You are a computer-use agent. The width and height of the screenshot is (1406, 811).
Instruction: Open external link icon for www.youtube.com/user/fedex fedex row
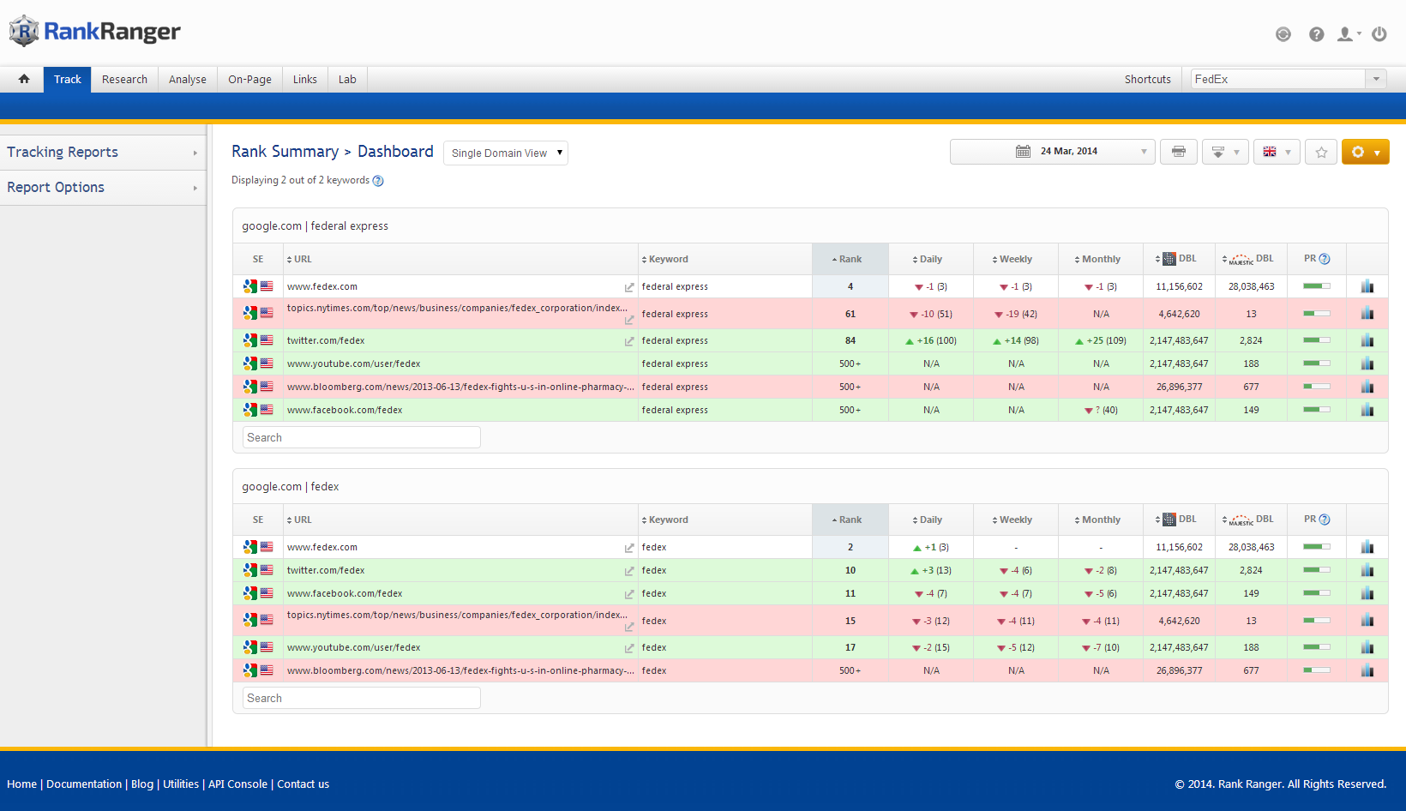[x=629, y=648]
